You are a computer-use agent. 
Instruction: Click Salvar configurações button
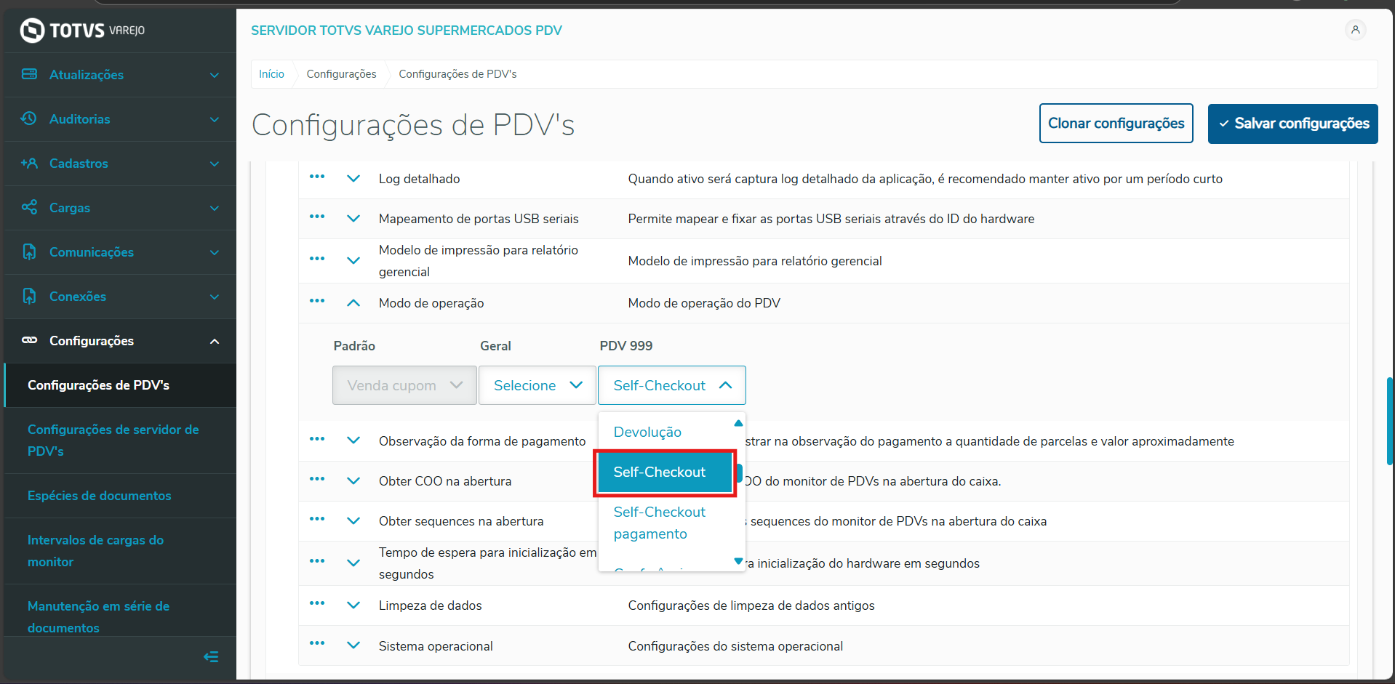click(1293, 124)
